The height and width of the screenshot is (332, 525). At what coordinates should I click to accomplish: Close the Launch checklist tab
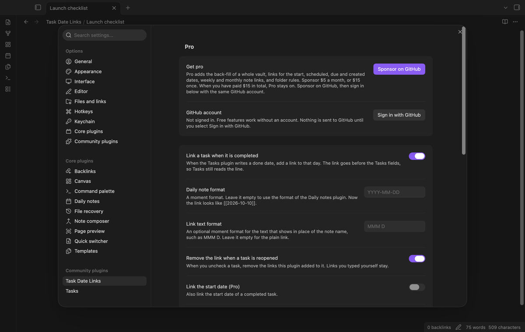[x=114, y=8]
